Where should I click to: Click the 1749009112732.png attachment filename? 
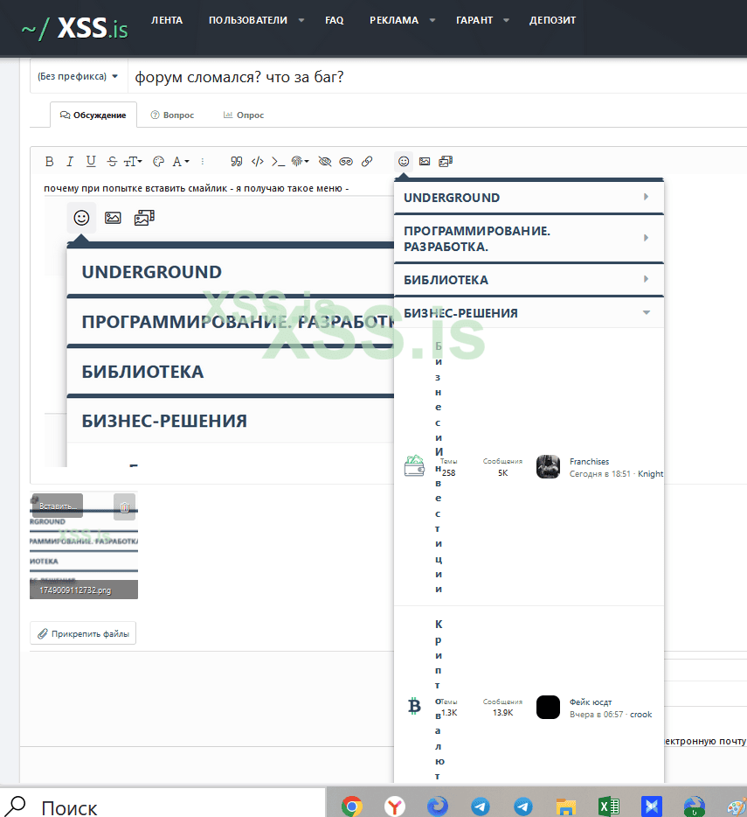tap(75, 590)
